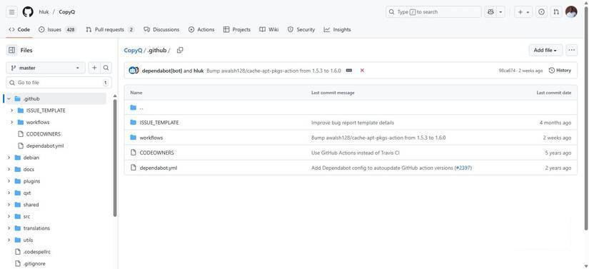Viewport: 589px width, 269px height.
Task: Open the CopyQ repository link in header
Action: 67,12
